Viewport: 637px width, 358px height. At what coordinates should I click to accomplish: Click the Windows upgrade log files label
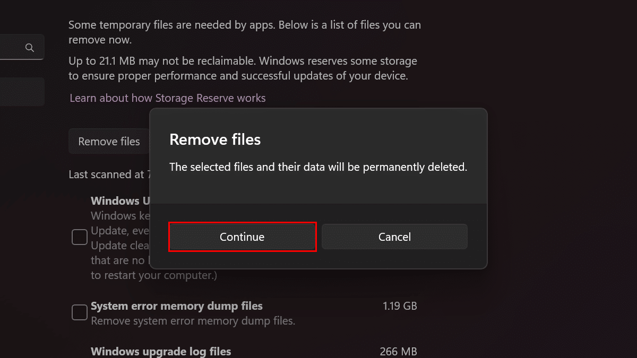[161, 352]
